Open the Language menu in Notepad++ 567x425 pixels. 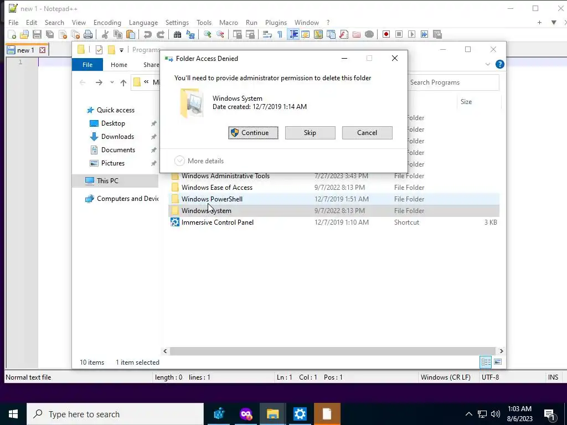pos(143,22)
